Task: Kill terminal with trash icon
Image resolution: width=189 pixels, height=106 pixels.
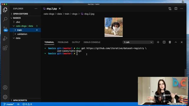Action: 170,42
